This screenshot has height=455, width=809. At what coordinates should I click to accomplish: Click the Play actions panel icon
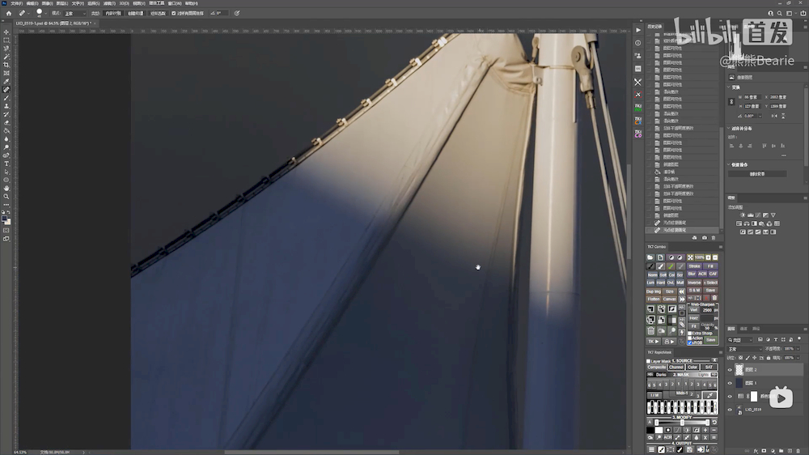point(637,30)
